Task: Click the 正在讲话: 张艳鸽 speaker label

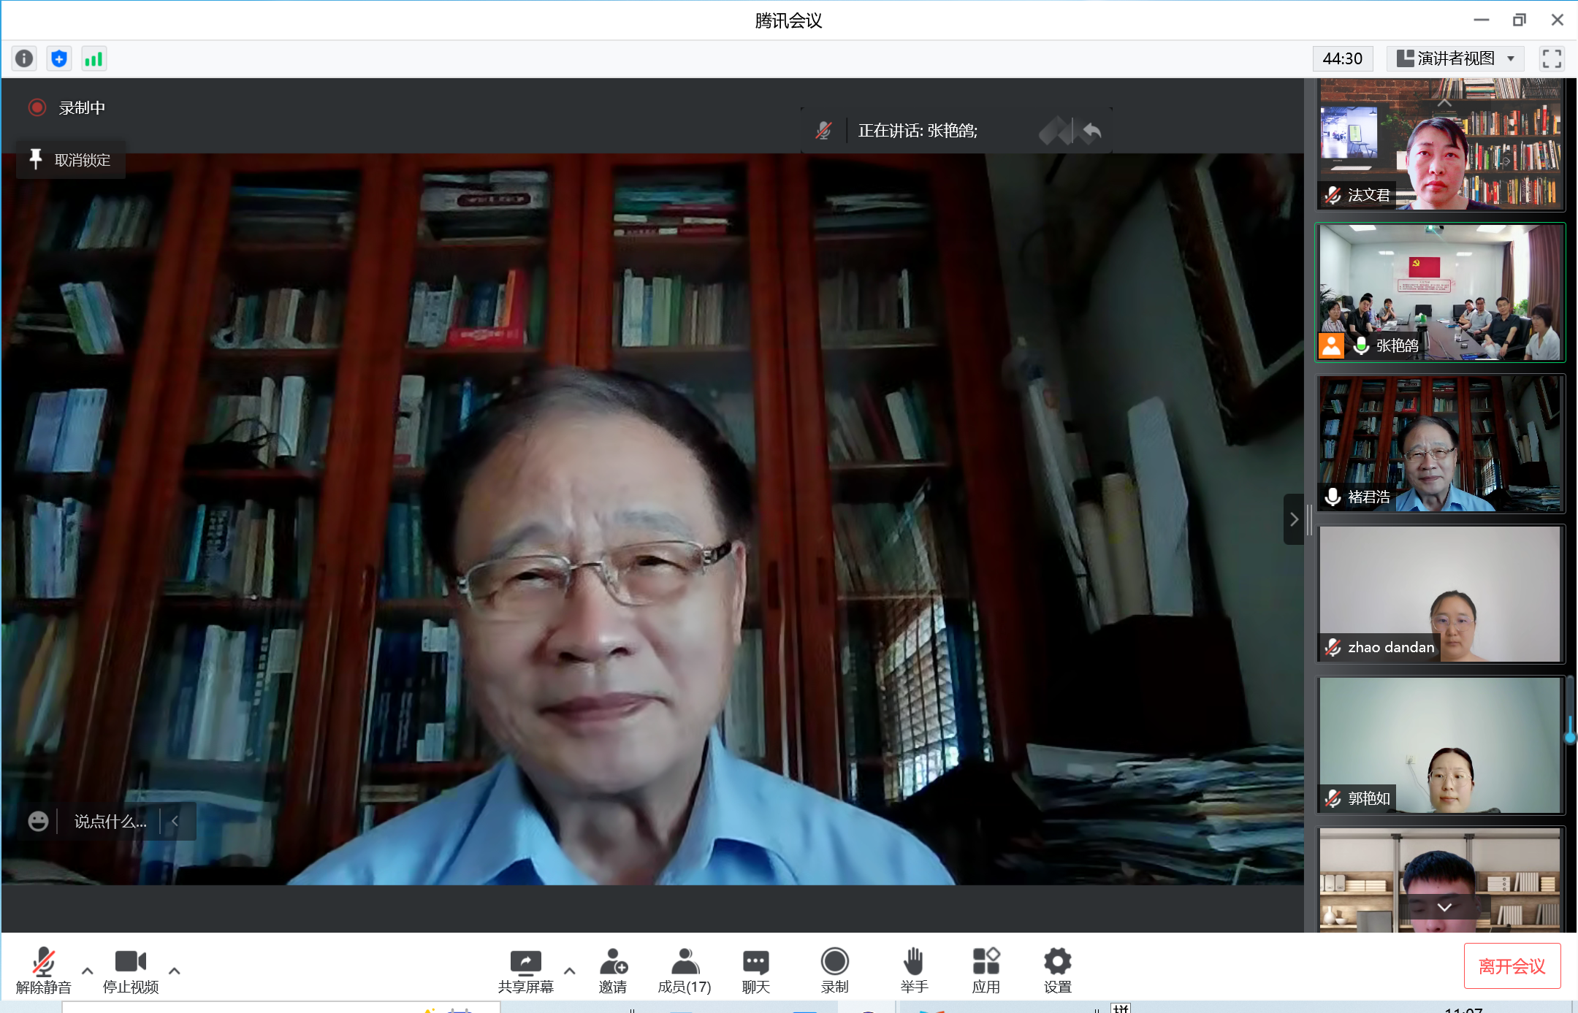Action: pos(918,131)
